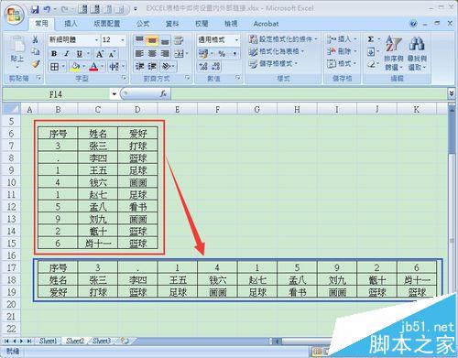458x358 pixels.
Task: Switch to the Formulas tab
Action: pos(143,24)
